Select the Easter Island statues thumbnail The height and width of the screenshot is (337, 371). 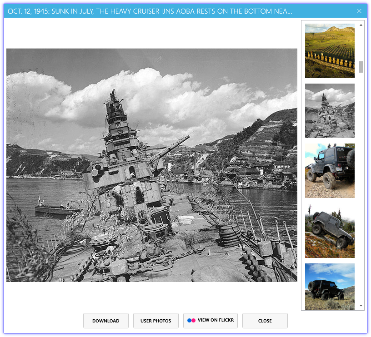(x=330, y=51)
